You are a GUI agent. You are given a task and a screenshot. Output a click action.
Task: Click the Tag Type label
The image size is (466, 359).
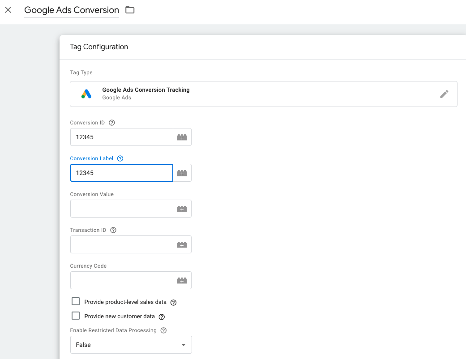[81, 73]
